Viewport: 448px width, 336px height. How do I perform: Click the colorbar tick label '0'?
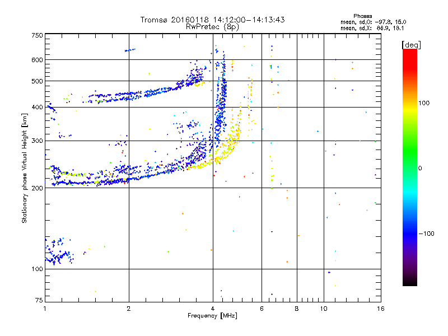click(420, 169)
